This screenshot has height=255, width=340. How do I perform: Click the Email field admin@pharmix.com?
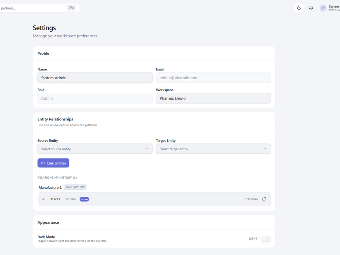point(214,78)
